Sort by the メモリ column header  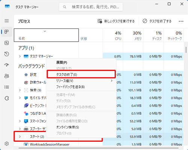click(133, 36)
